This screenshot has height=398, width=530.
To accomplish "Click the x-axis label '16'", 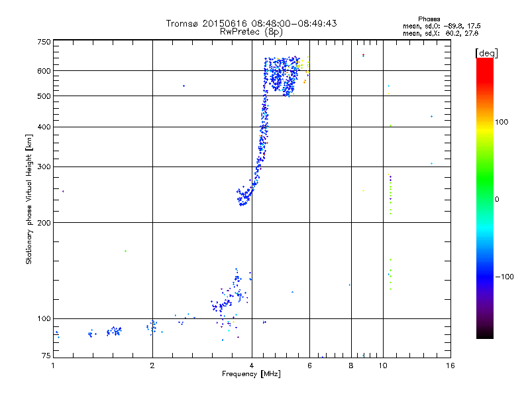I will click(x=450, y=365).
